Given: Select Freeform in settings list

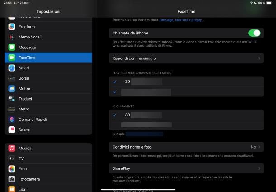Looking at the screenshot, I should (x=48, y=27).
